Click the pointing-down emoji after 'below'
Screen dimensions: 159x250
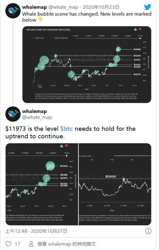coord(40,20)
